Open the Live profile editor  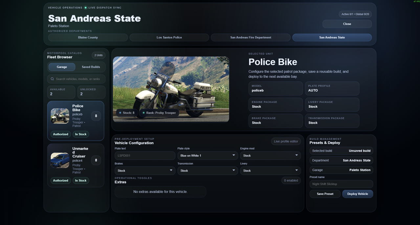pos(286,141)
